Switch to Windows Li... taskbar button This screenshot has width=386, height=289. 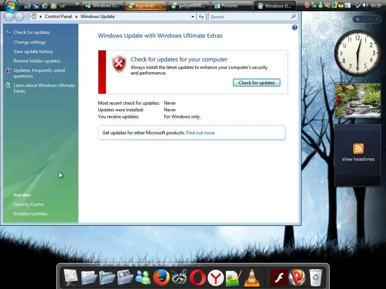pyautogui.click(x=103, y=6)
